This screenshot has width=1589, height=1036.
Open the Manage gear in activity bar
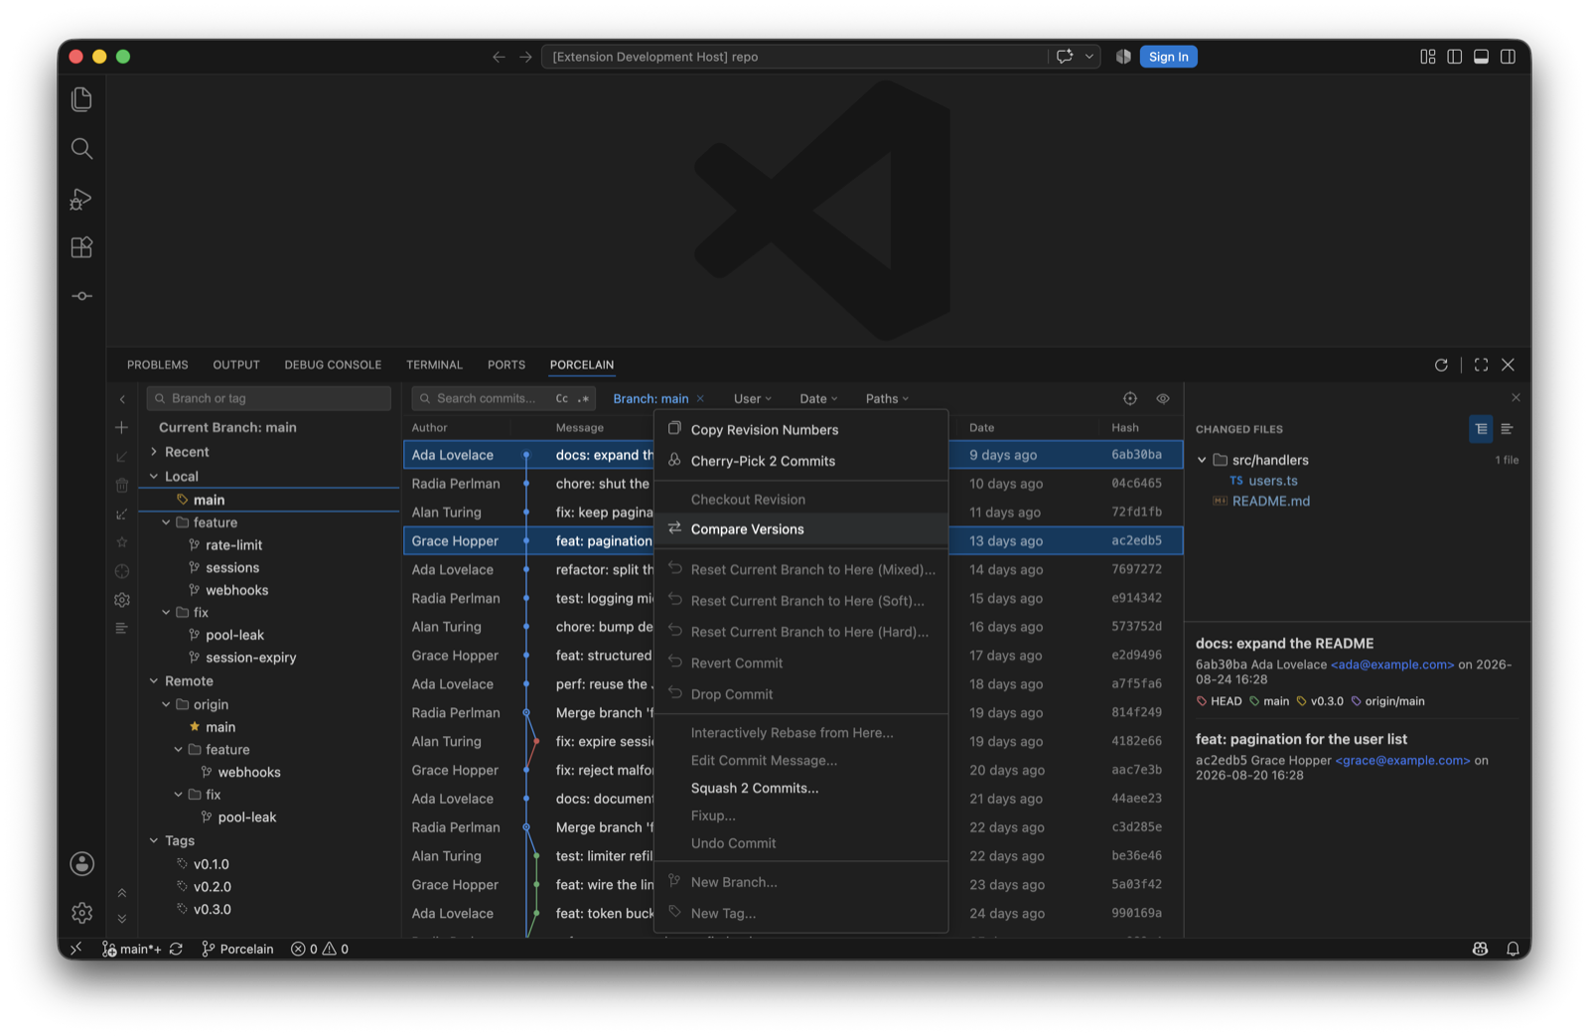click(81, 912)
